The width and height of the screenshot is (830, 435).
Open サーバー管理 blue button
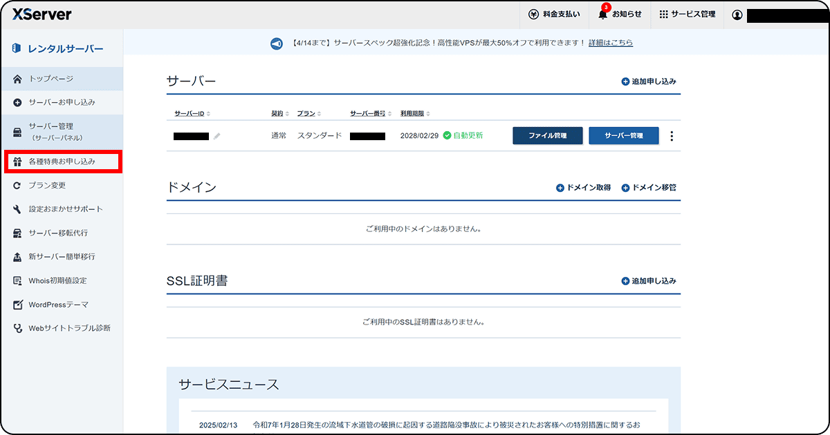pyautogui.click(x=624, y=135)
